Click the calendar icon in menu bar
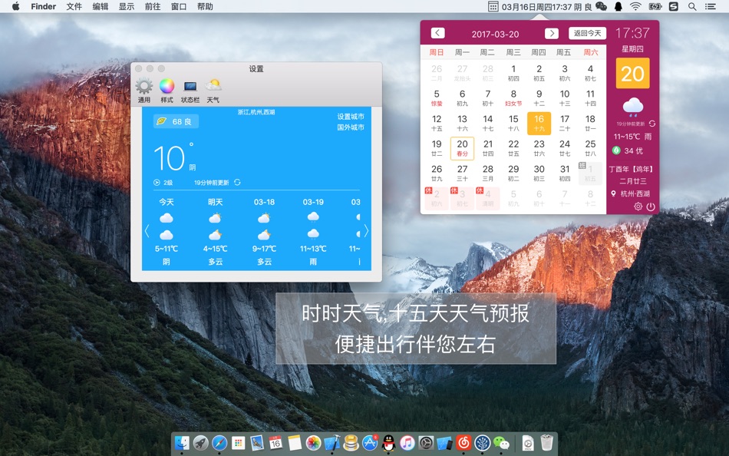Screen dimensions: 729x456 coord(493,6)
